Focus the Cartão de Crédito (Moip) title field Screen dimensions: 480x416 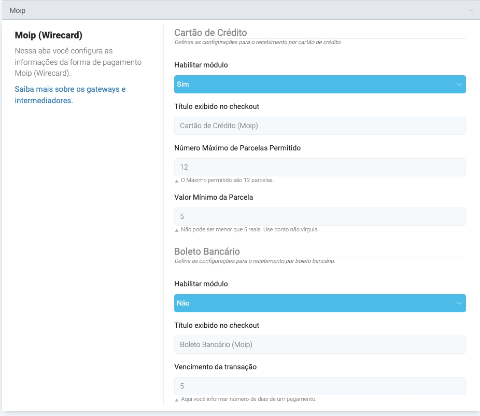(320, 126)
